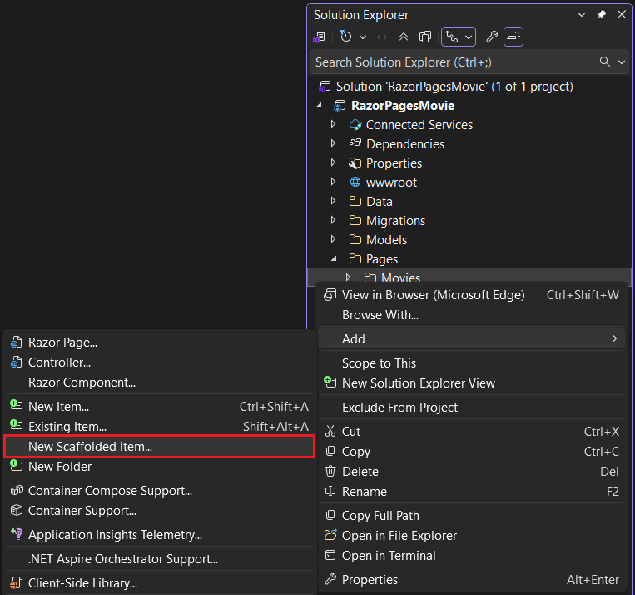Choose Open in File Explorer
The image size is (635, 595).
471,536
